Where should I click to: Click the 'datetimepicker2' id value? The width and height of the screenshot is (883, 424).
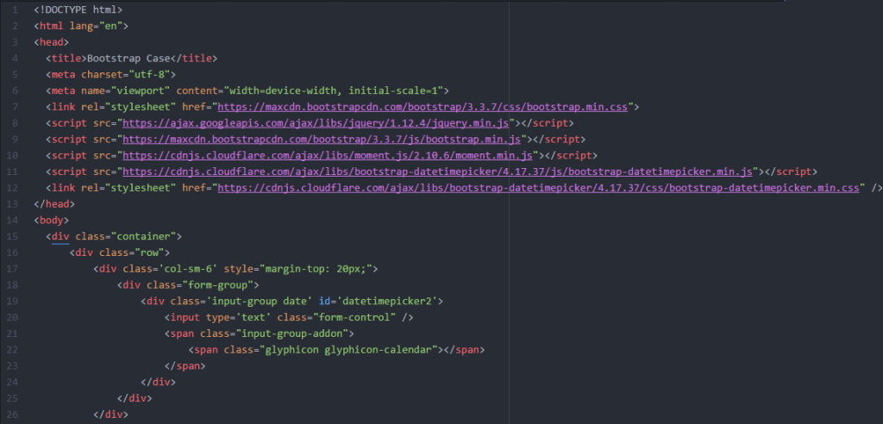(387, 302)
